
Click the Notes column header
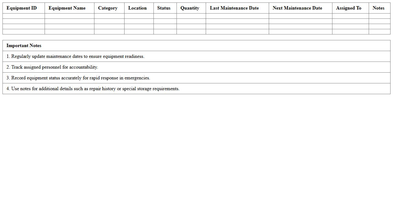coord(379,8)
